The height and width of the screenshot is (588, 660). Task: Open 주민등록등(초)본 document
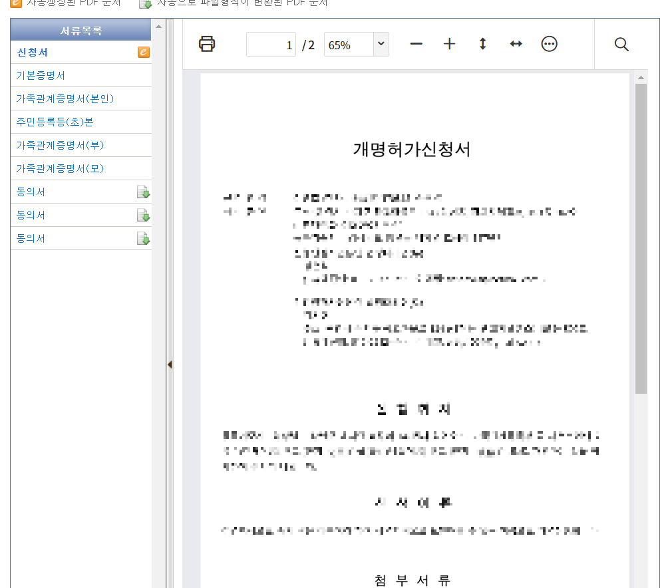[55, 122]
